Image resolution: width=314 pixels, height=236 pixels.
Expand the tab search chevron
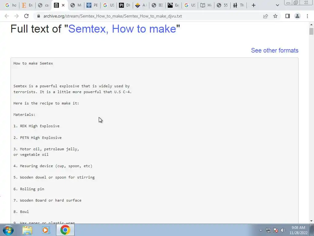coord(277,5)
